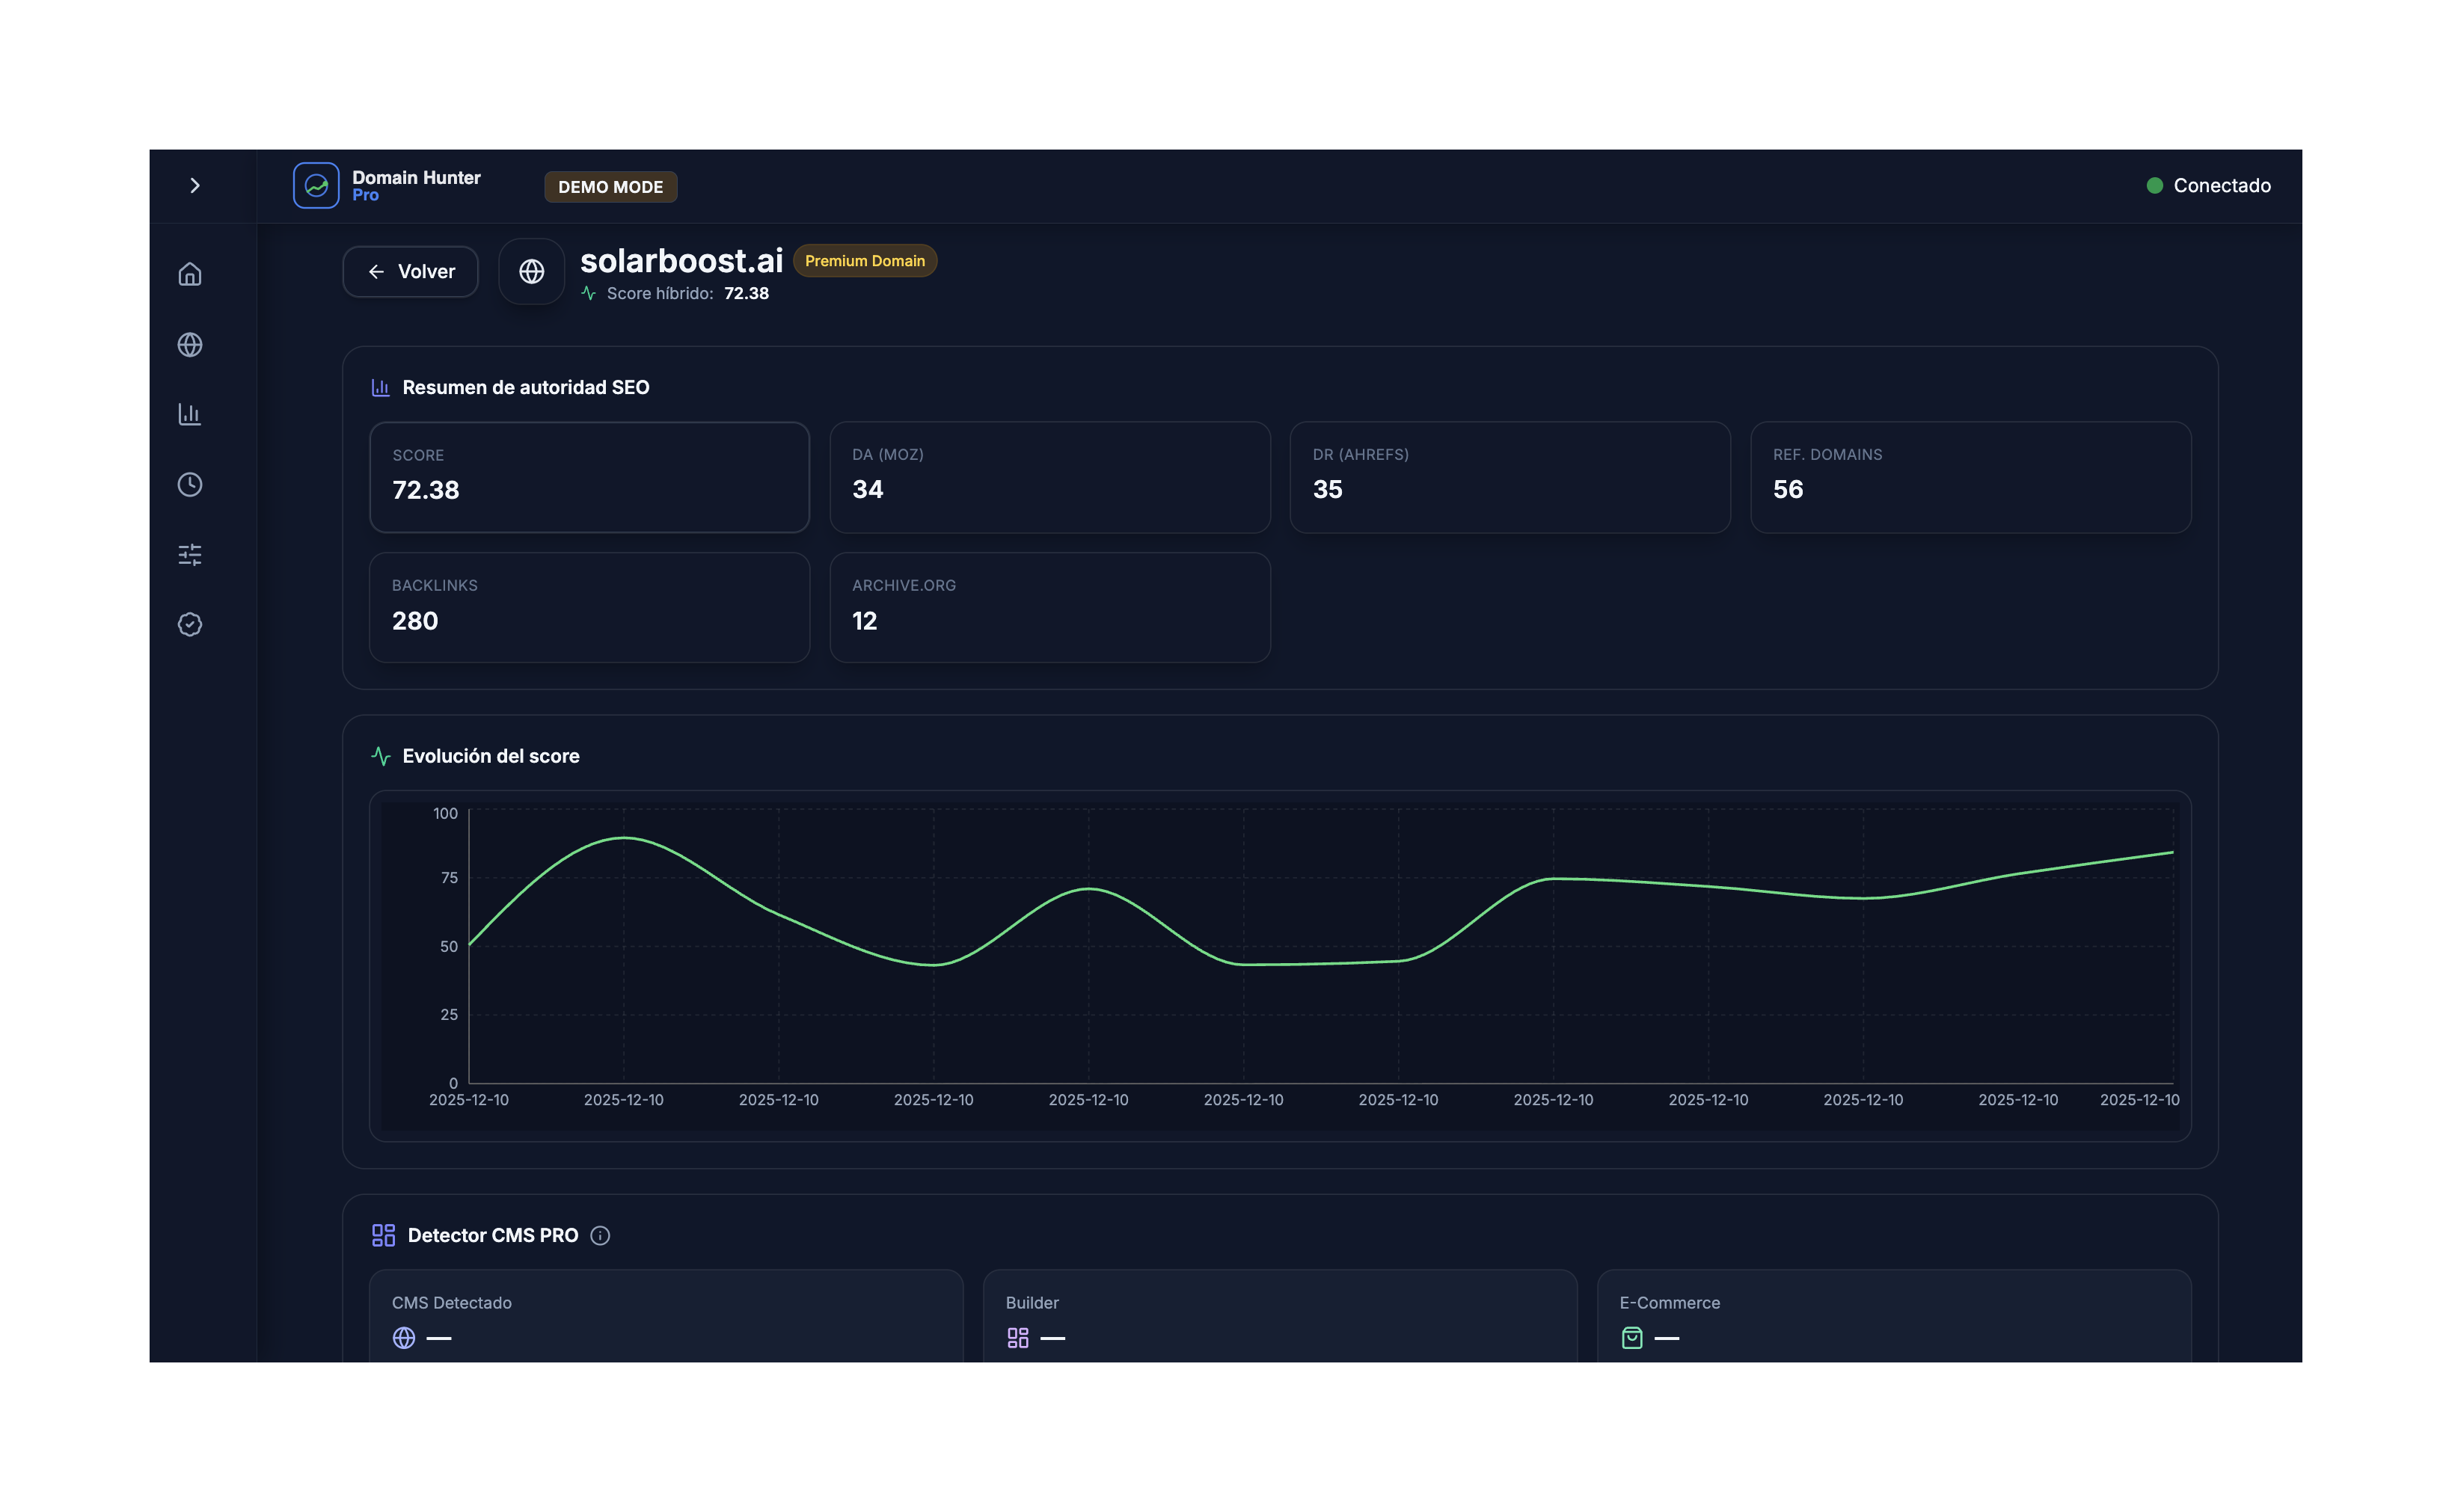Select the REF. DOMAINS metric card

point(1969,477)
